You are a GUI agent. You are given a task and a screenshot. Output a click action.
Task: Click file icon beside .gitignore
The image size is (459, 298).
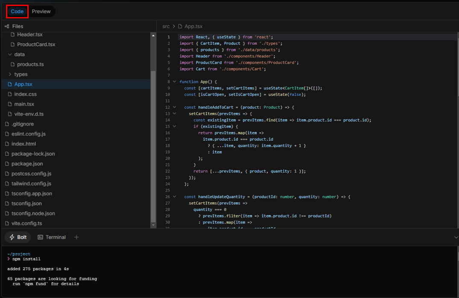(7, 124)
